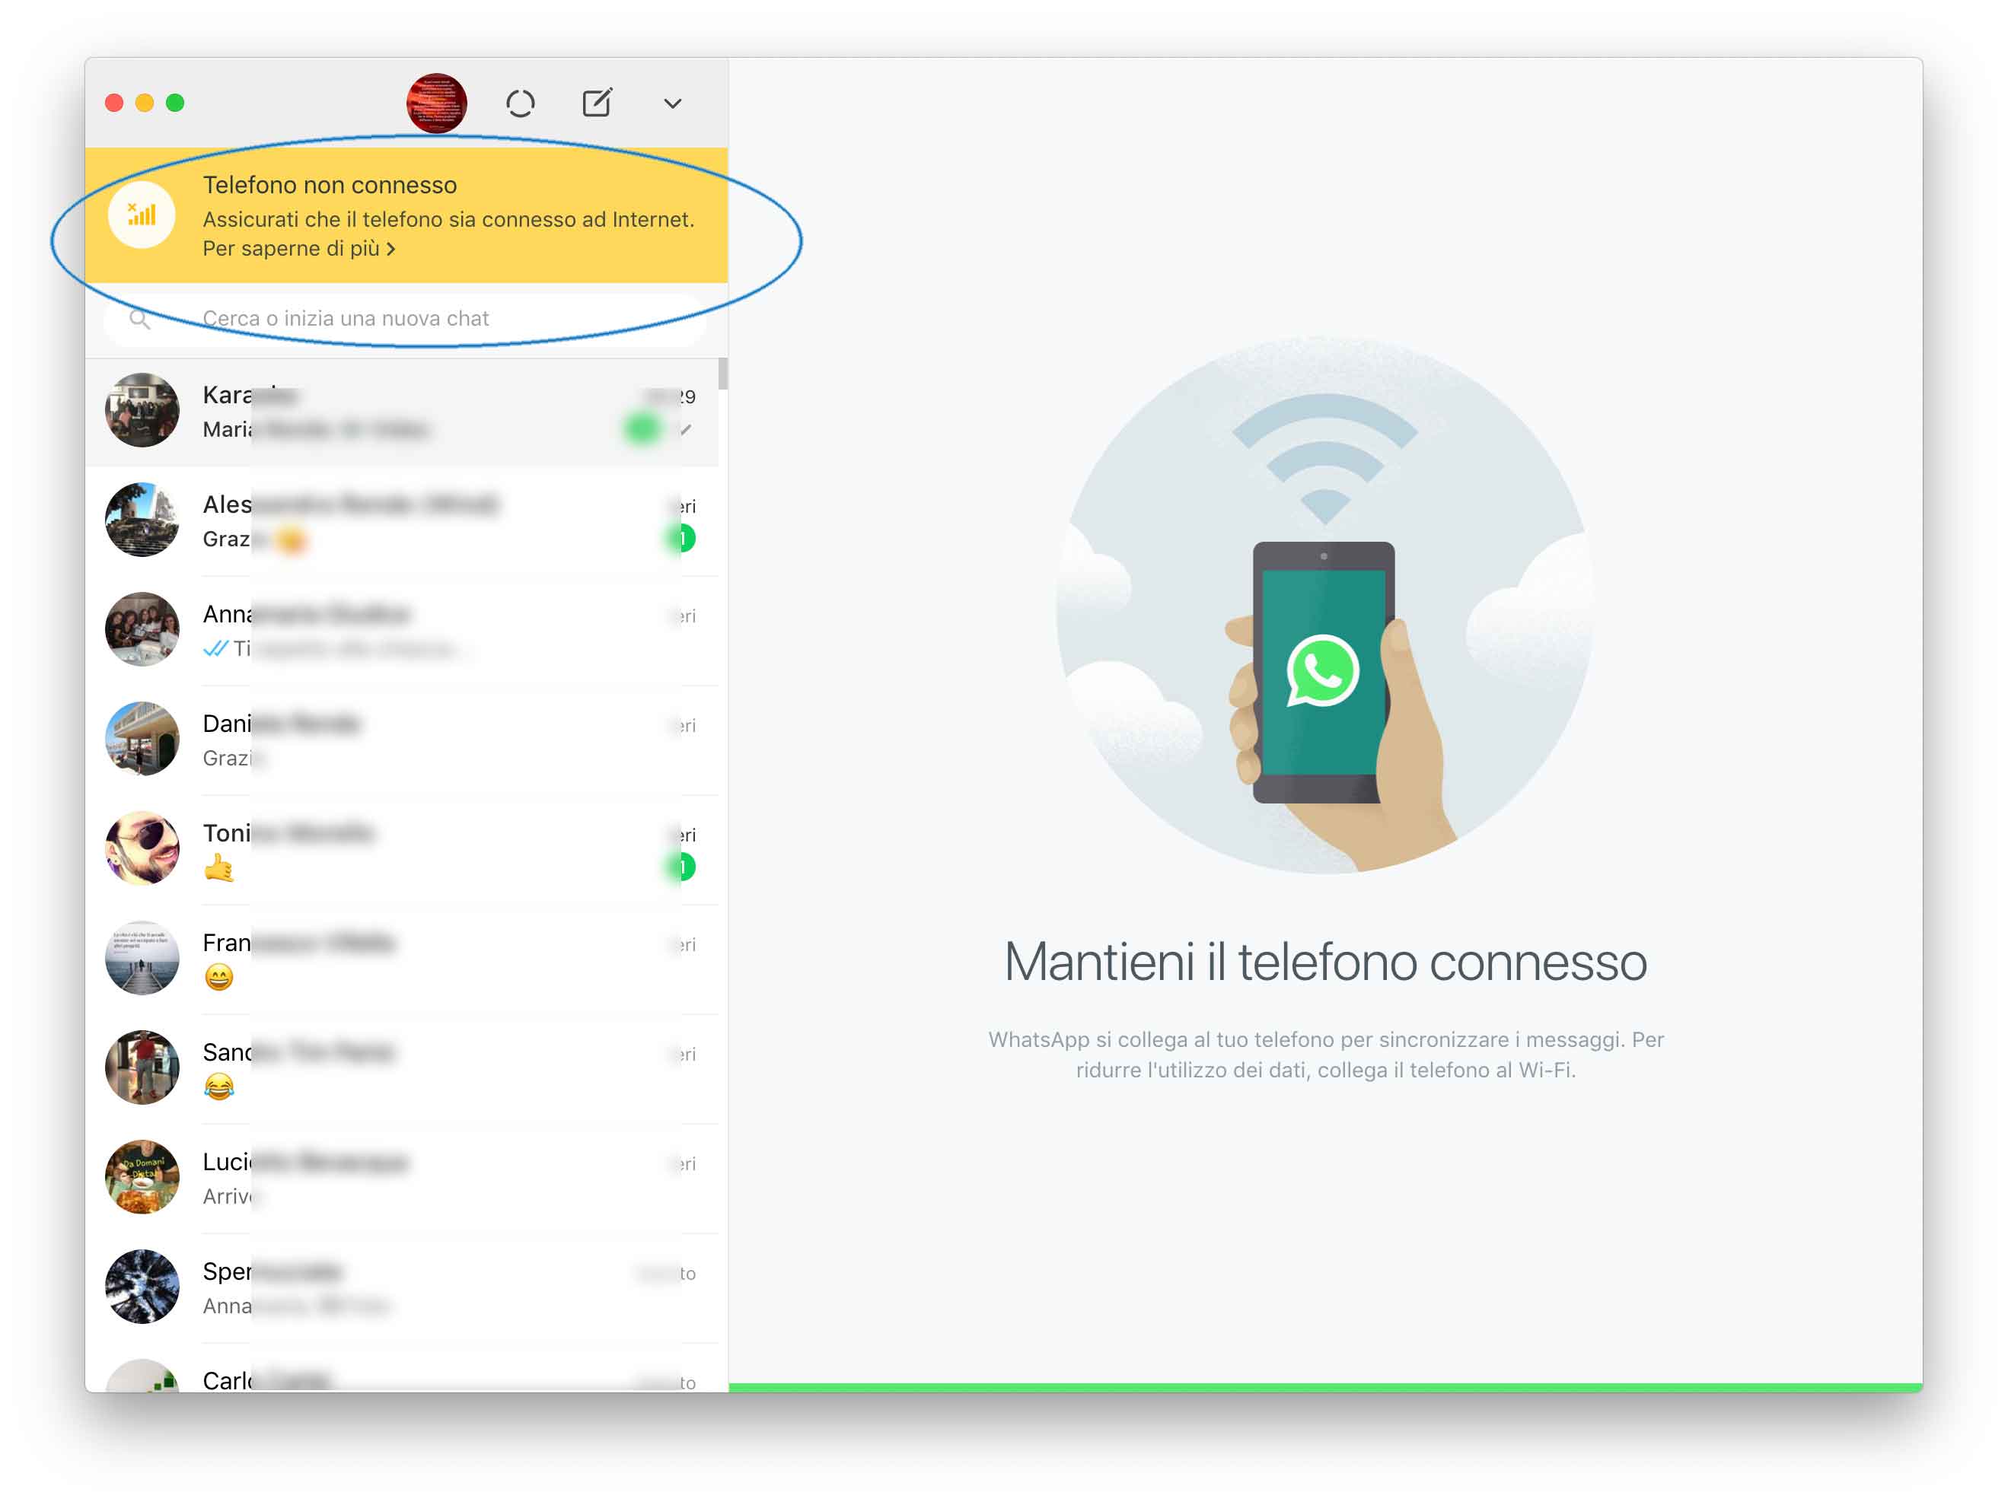
Task: Click Toni's sunglasses profile avatar
Action: tap(142, 849)
